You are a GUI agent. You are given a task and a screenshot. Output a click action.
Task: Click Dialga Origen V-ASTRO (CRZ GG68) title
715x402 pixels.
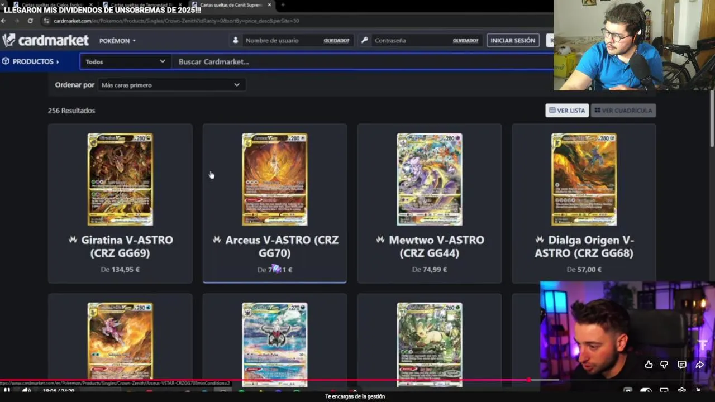tap(584, 246)
